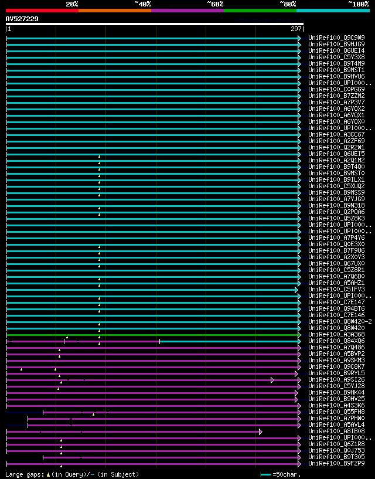Select the UniRef100_C7E147 label

pyautogui.click(x=336, y=302)
